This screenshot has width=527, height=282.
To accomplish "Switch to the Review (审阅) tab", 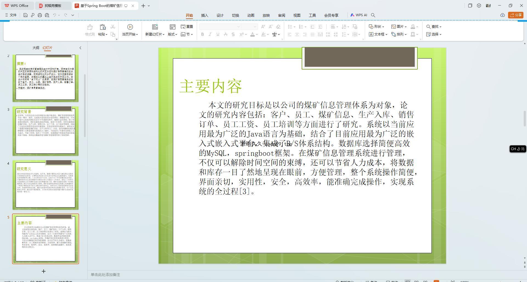I will coord(282,15).
